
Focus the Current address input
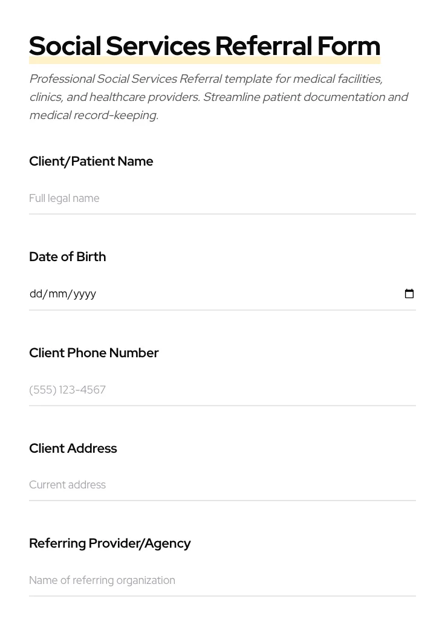tap(181, 485)
